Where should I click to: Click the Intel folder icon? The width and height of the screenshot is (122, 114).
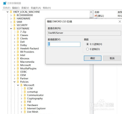pos(18,55)
